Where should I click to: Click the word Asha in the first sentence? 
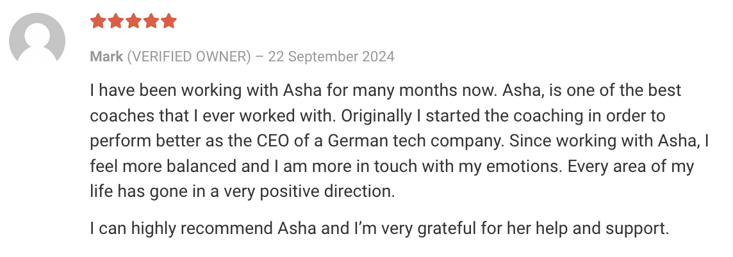click(302, 90)
